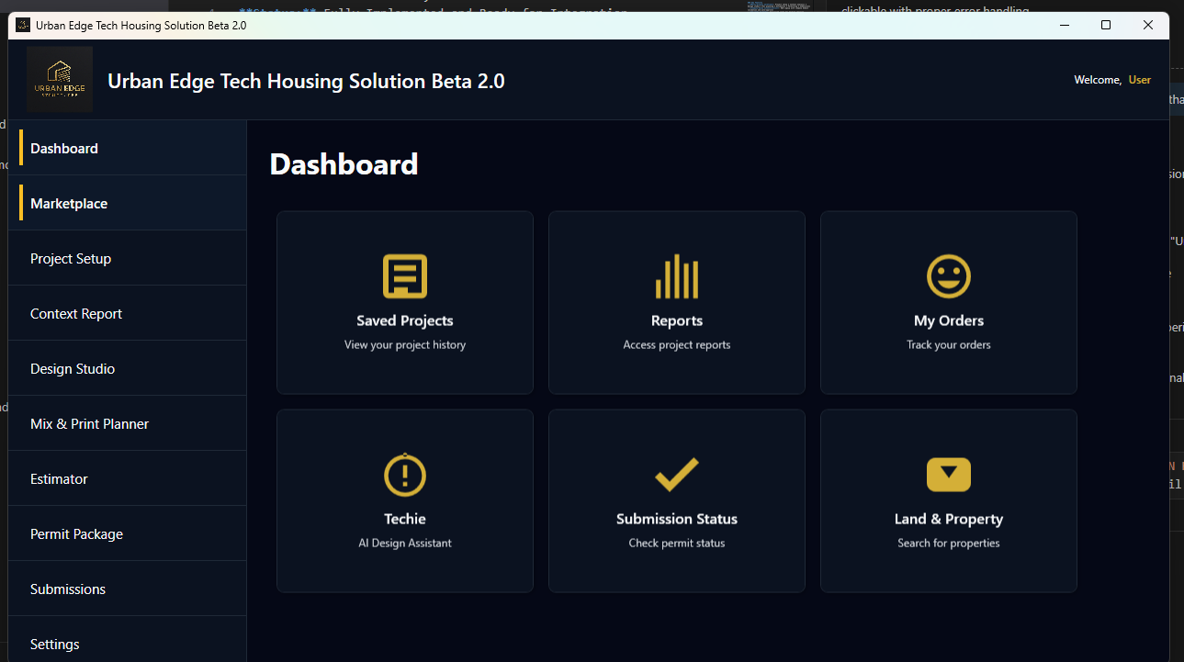This screenshot has width=1184, height=662.
Task: Open the Mix & Print Planner
Action: (89, 423)
